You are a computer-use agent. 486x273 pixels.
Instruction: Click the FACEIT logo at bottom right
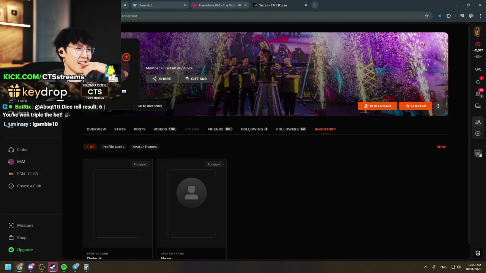[478, 253]
